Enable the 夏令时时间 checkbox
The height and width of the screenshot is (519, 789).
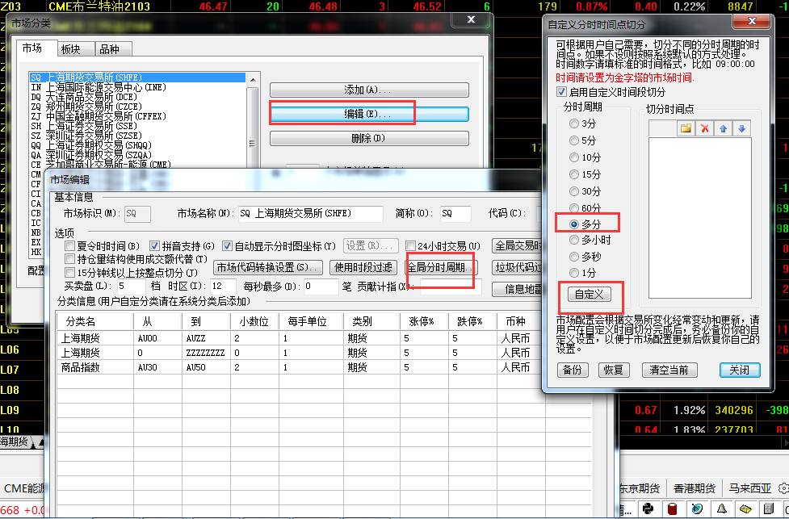pos(70,245)
